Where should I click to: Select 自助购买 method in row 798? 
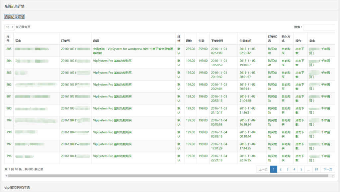pyautogui.click(x=286, y=134)
